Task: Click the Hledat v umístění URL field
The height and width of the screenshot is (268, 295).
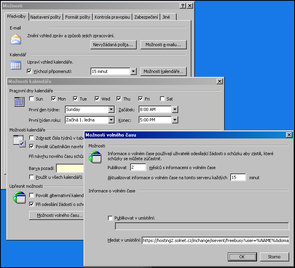Action: (215, 241)
